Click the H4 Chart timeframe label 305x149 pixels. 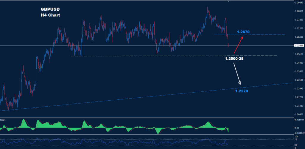[50, 15]
